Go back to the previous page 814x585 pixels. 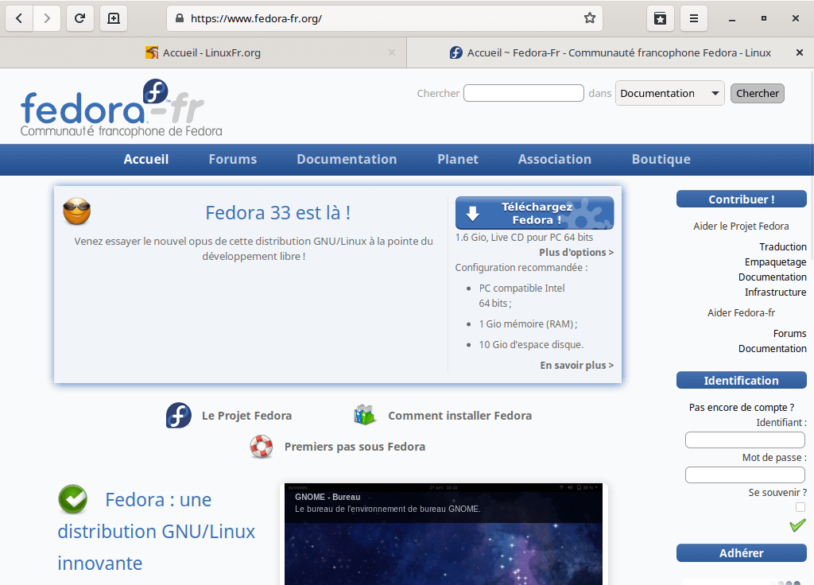click(x=19, y=19)
